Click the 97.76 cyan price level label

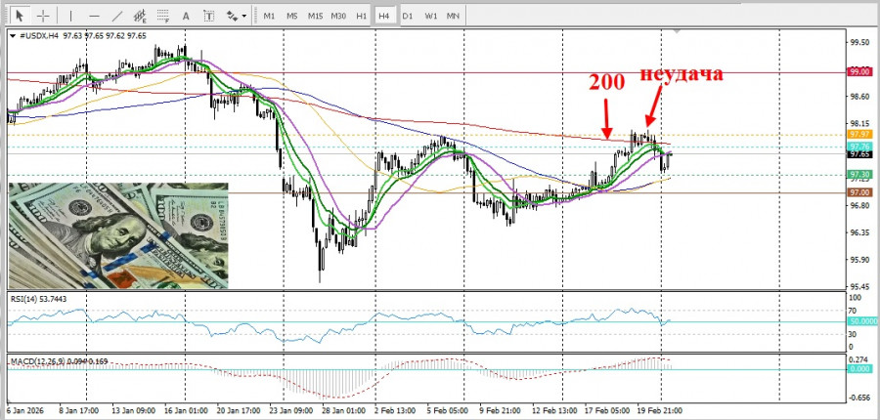tap(859, 147)
